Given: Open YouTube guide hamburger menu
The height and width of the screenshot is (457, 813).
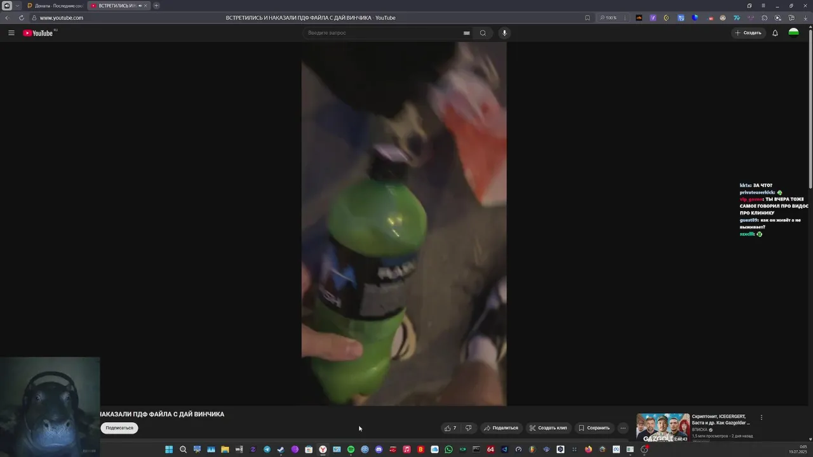Looking at the screenshot, I should pyautogui.click(x=11, y=33).
